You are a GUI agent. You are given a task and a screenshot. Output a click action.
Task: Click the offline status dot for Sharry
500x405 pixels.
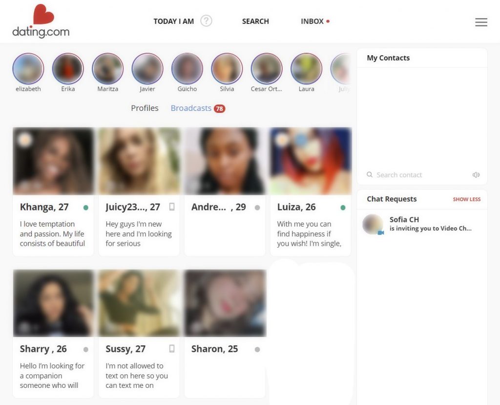(86, 349)
